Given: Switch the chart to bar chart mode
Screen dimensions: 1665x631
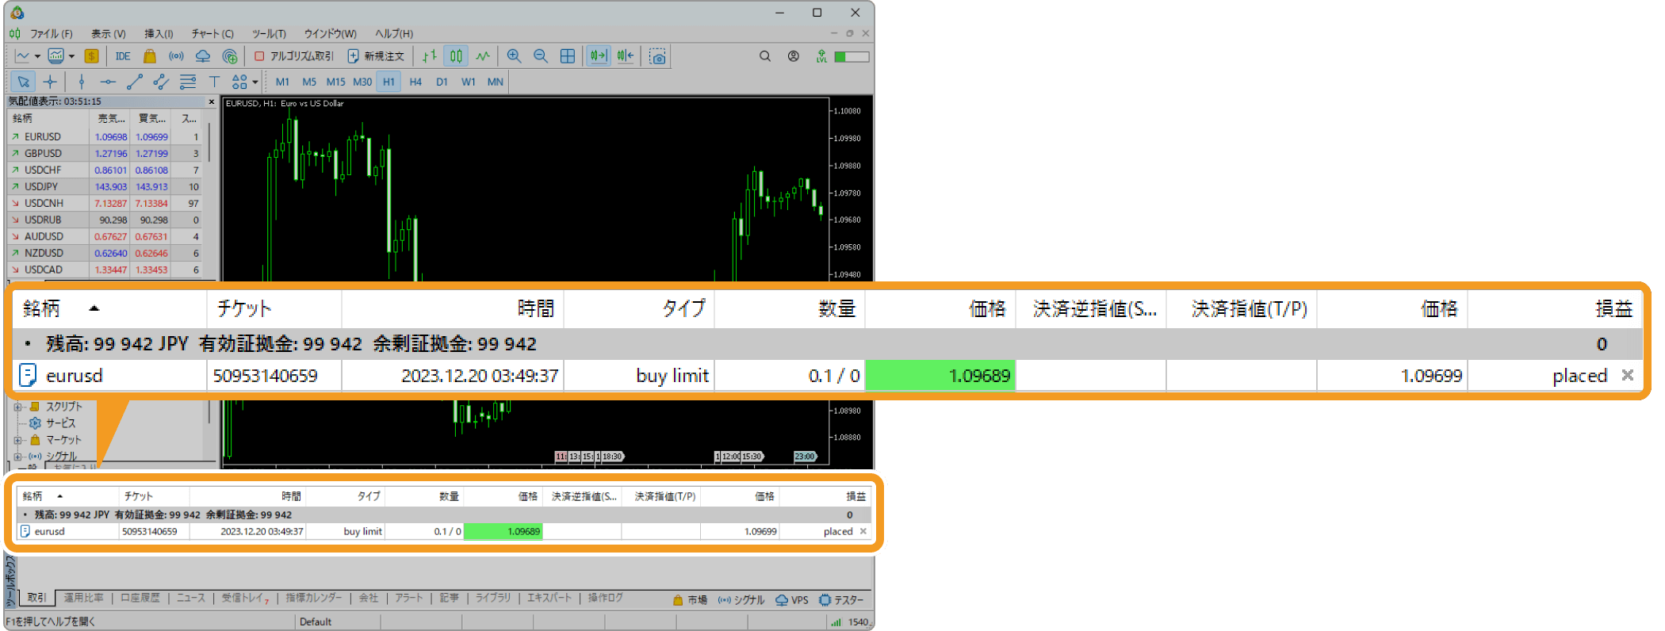Looking at the screenshot, I should point(430,56).
